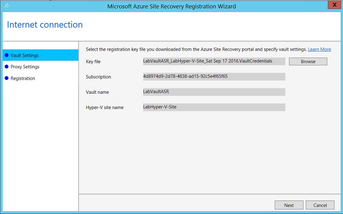
Task: Click inside the Key file path field
Action: click(x=214, y=61)
